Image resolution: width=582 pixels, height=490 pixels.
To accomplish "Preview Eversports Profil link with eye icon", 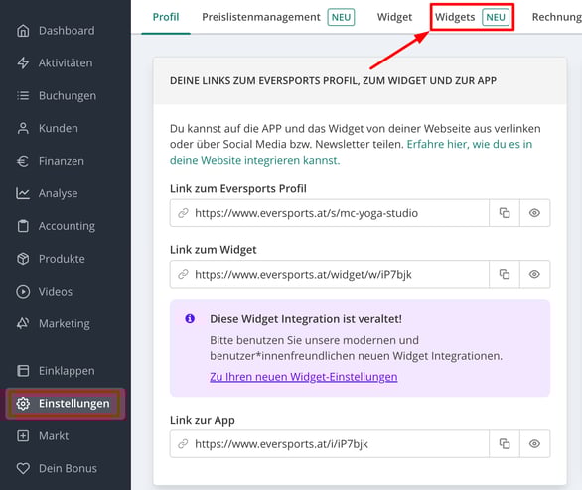I will point(534,213).
